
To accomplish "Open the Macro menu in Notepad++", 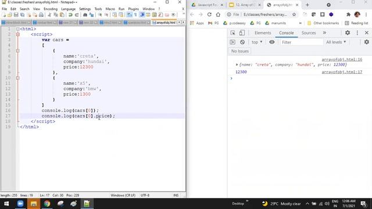I will (x=110, y=9).
